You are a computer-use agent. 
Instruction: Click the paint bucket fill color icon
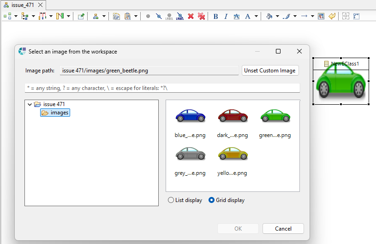[x=269, y=16]
